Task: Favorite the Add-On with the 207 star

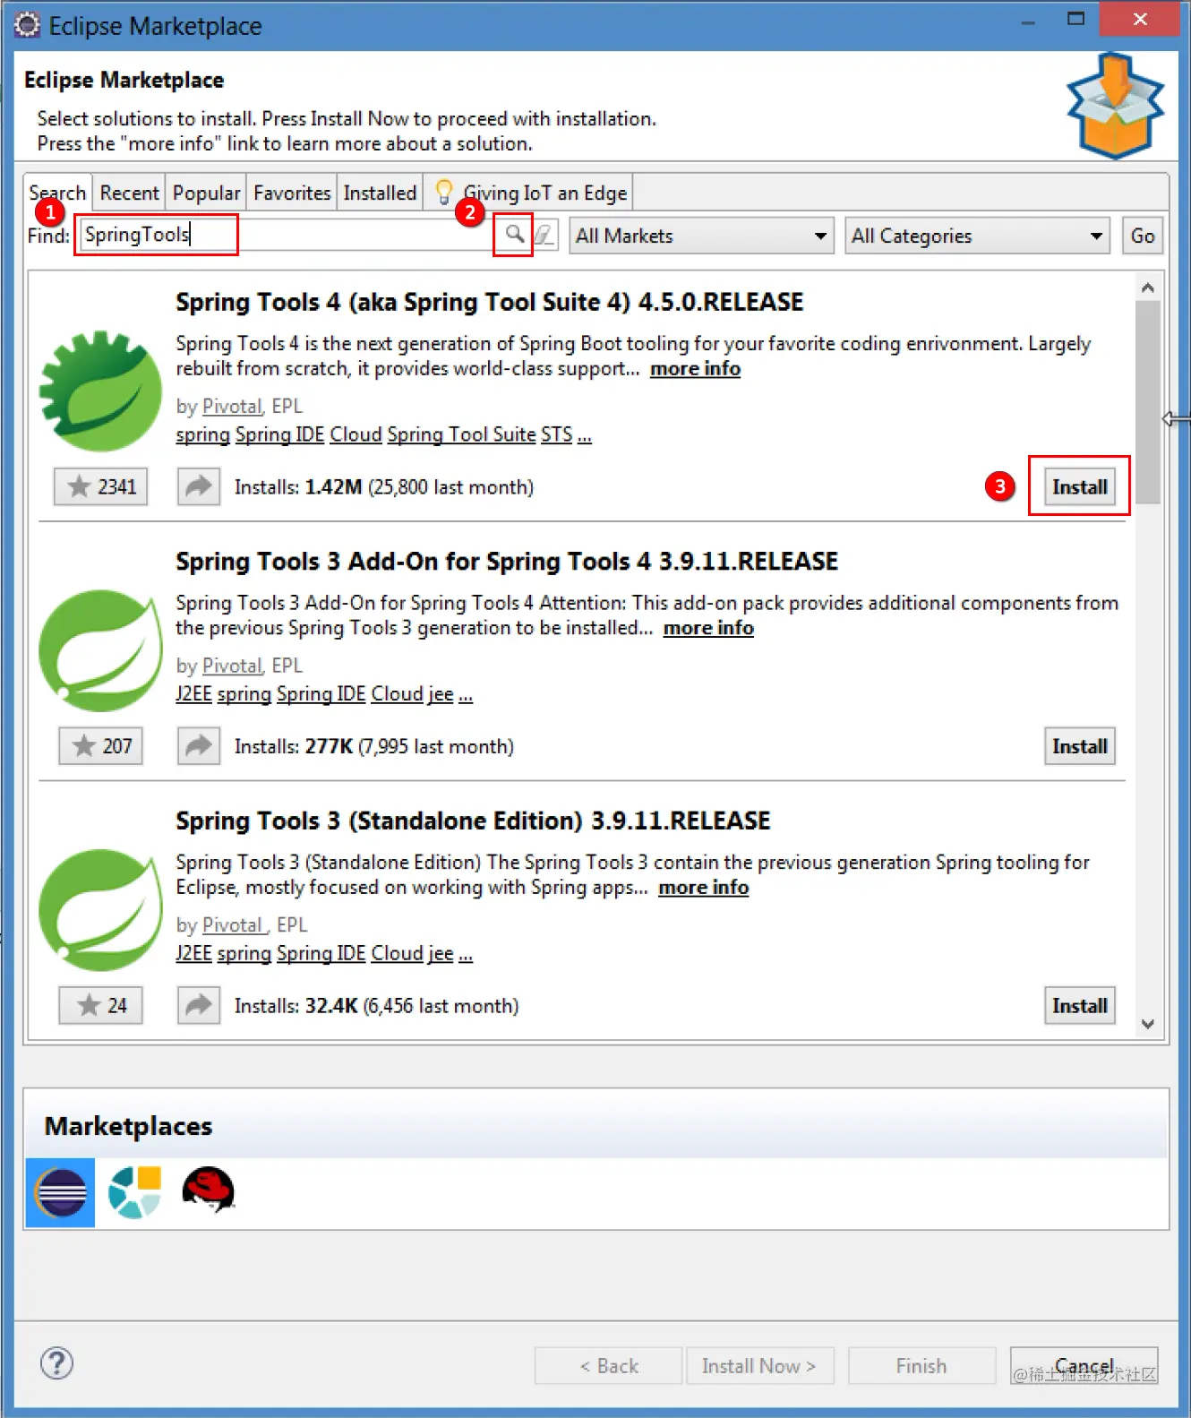Action: click(x=100, y=745)
